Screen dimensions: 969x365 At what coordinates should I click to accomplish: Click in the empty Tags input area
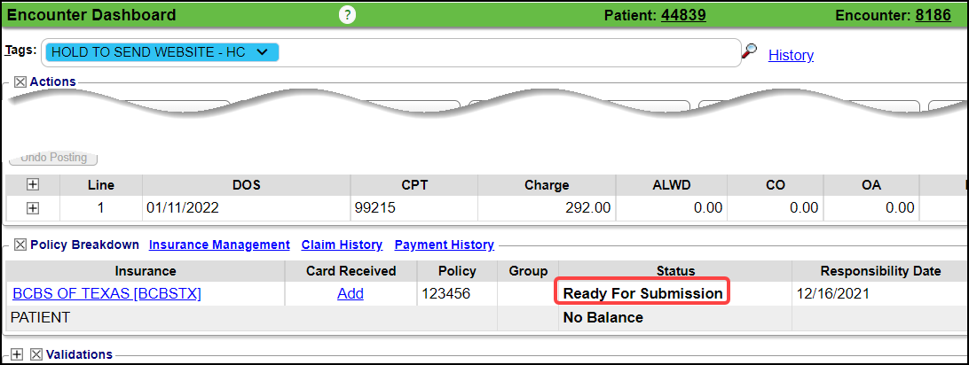click(x=506, y=53)
